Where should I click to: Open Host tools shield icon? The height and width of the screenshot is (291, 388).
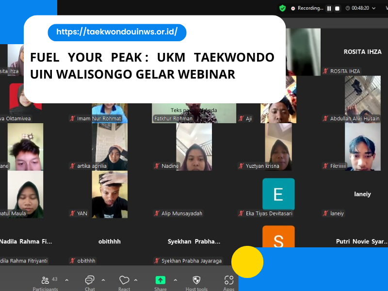point(196,281)
